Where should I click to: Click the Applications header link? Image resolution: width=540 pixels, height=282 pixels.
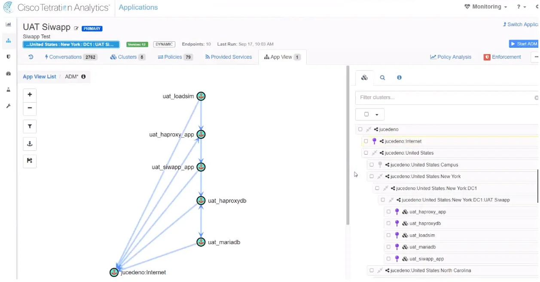[138, 7]
